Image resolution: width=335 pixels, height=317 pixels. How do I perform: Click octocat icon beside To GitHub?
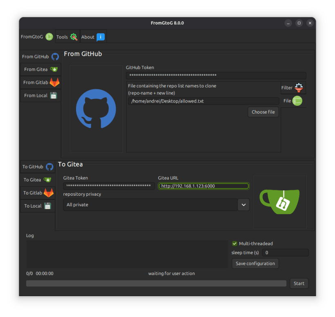click(x=49, y=167)
